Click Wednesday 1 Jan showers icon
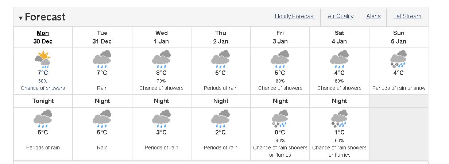The image size is (449, 164). [x=161, y=60]
